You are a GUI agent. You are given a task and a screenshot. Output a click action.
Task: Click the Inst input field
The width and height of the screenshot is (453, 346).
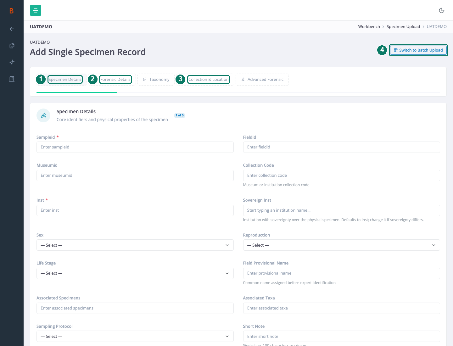[135, 210]
